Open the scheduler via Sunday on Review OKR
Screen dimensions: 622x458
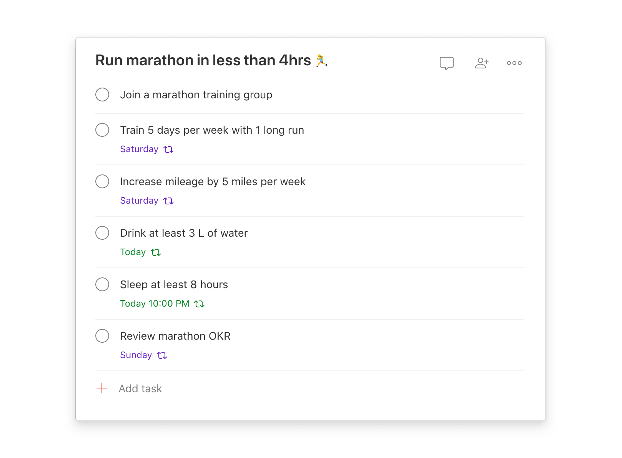[136, 355]
